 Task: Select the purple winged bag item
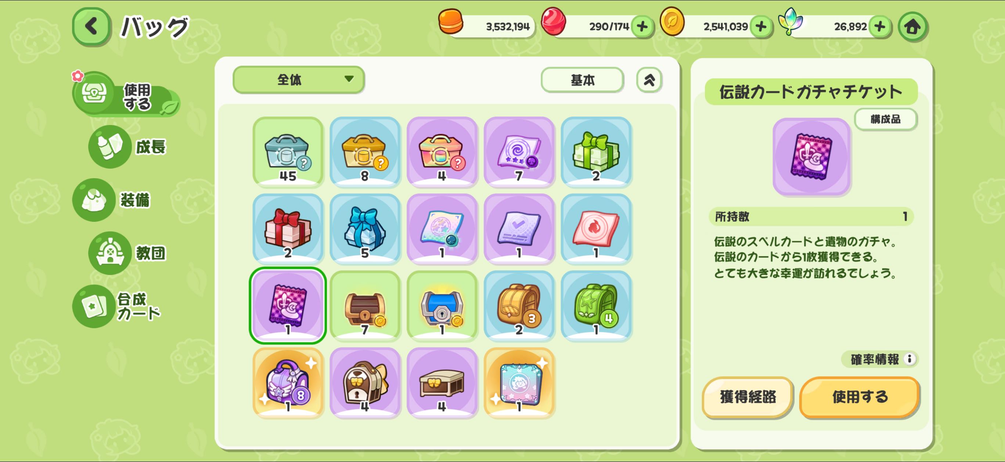[288, 383]
